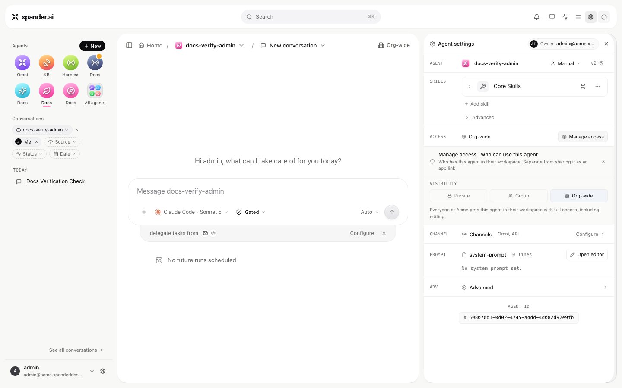Remove the docs-verify-admin conversation filter
Image resolution: width=622 pixels, height=388 pixels.
[77, 130]
